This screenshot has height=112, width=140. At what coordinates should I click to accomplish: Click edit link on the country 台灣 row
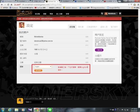87,54
